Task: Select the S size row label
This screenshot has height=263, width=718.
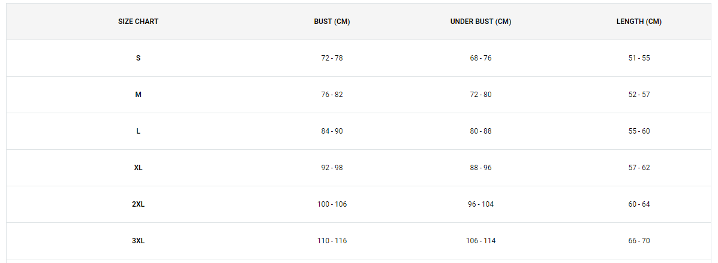Action: [x=139, y=58]
